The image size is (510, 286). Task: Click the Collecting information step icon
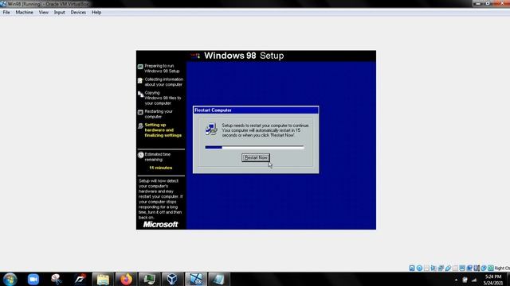point(140,80)
